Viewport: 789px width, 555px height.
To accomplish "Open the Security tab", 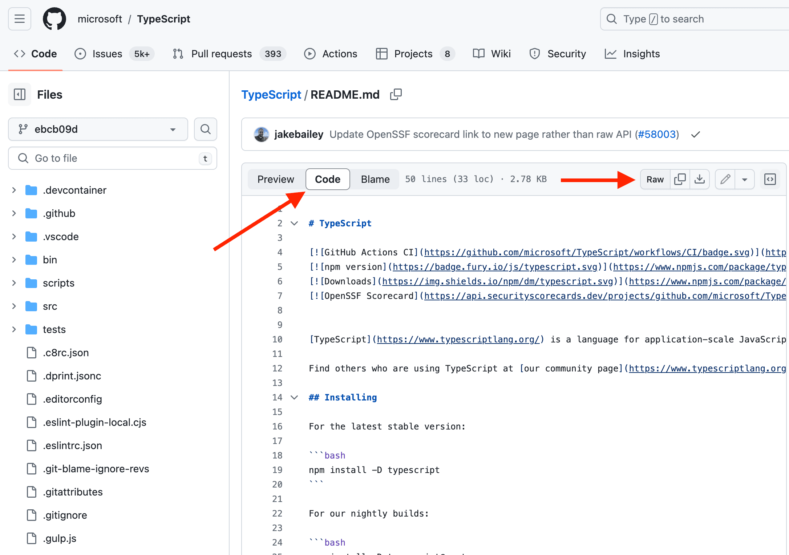I will (558, 54).
